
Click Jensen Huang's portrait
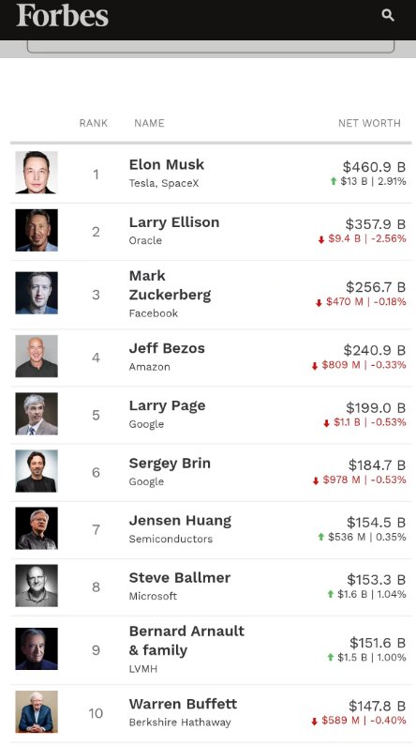(37, 528)
